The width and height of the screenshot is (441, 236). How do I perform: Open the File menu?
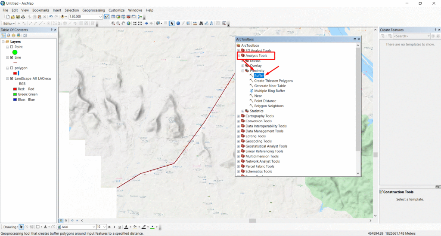5,10
